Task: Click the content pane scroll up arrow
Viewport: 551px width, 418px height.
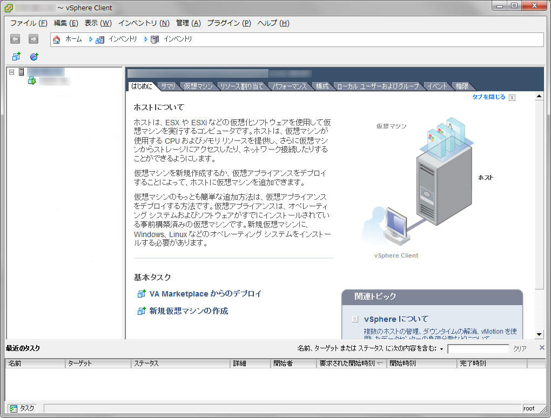Action: click(x=539, y=96)
